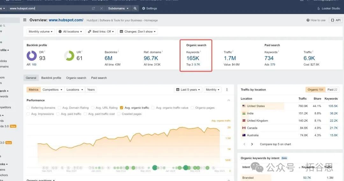Image resolution: width=344 pixels, height=181 pixels.
Task: Switch to the Paid search tab
Action: [99, 78]
